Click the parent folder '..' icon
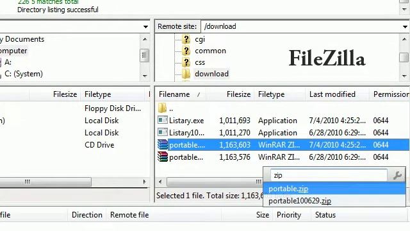Viewport: 410px width, 231px height. 162,108
